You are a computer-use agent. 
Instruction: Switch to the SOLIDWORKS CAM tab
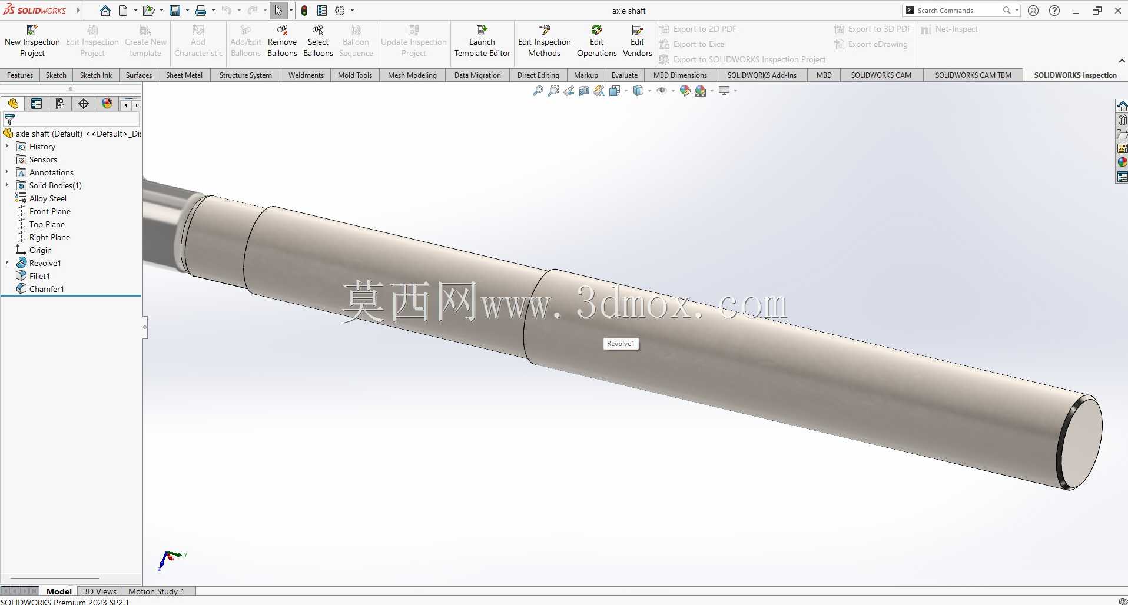[x=881, y=75]
